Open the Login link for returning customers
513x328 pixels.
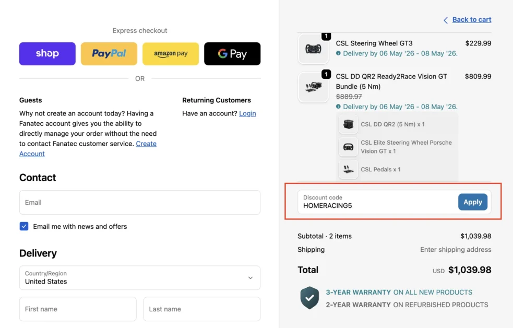tap(247, 113)
